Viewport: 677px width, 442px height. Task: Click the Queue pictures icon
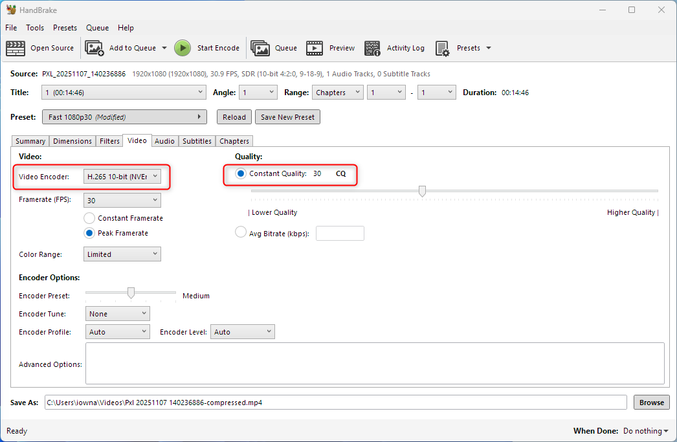260,48
